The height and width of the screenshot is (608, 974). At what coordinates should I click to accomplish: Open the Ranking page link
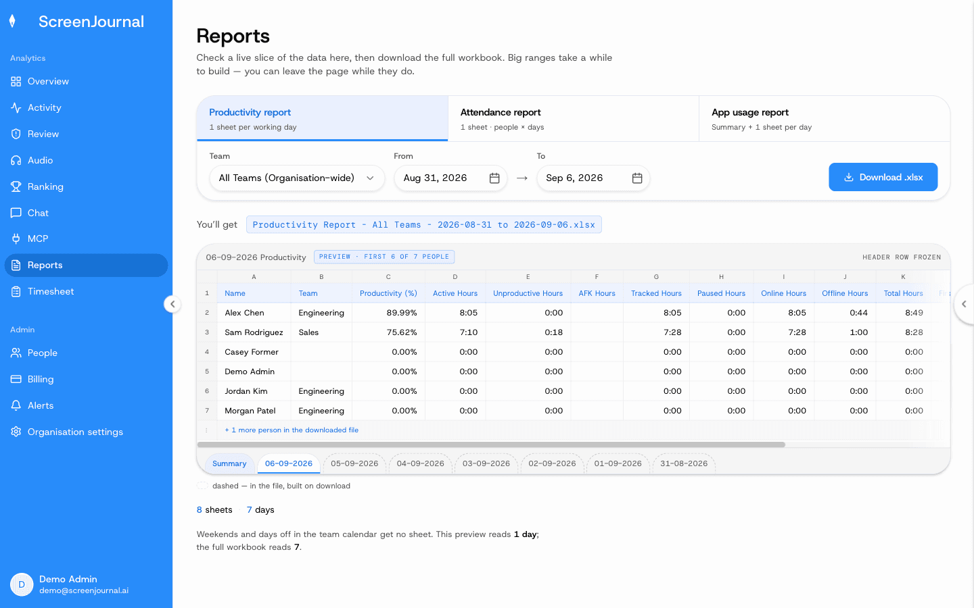click(x=86, y=187)
